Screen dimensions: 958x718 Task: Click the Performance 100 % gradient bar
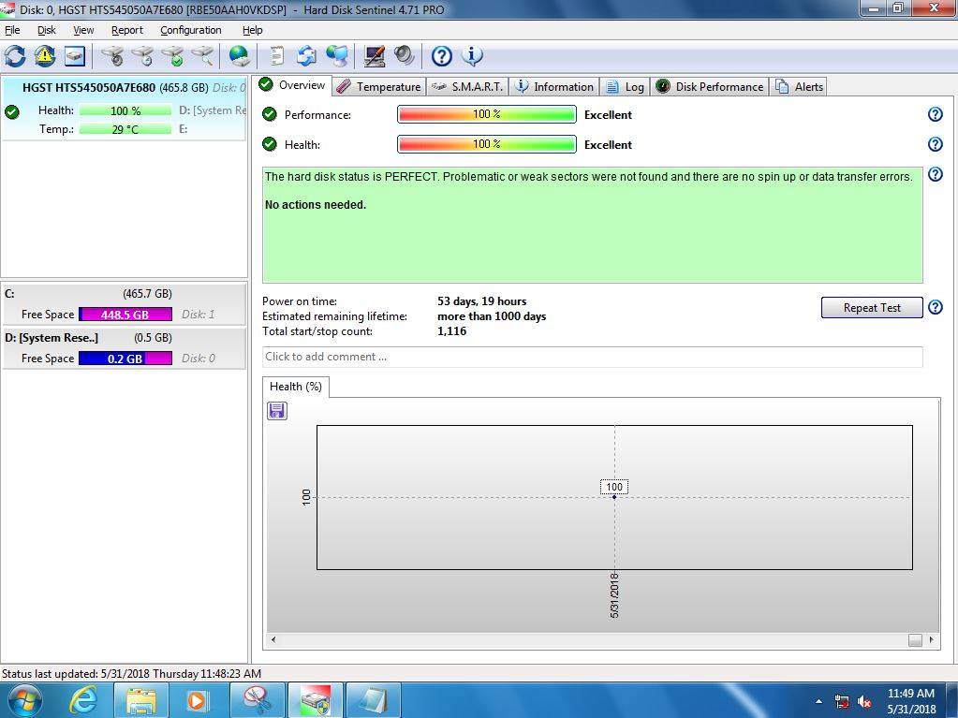(486, 114)
